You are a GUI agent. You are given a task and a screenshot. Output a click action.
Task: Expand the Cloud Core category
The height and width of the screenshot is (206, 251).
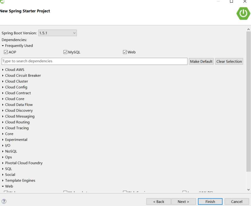click(3, 99)
